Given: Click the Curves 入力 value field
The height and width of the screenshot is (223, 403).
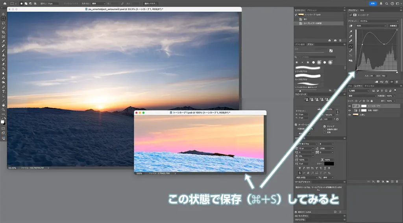Looking at the screenshot, I should [372, 76].
